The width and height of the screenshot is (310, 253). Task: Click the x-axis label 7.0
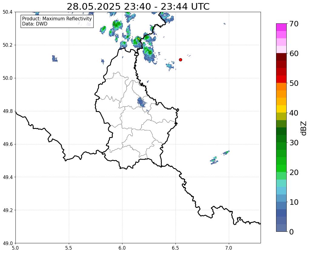tap(229, 248)
